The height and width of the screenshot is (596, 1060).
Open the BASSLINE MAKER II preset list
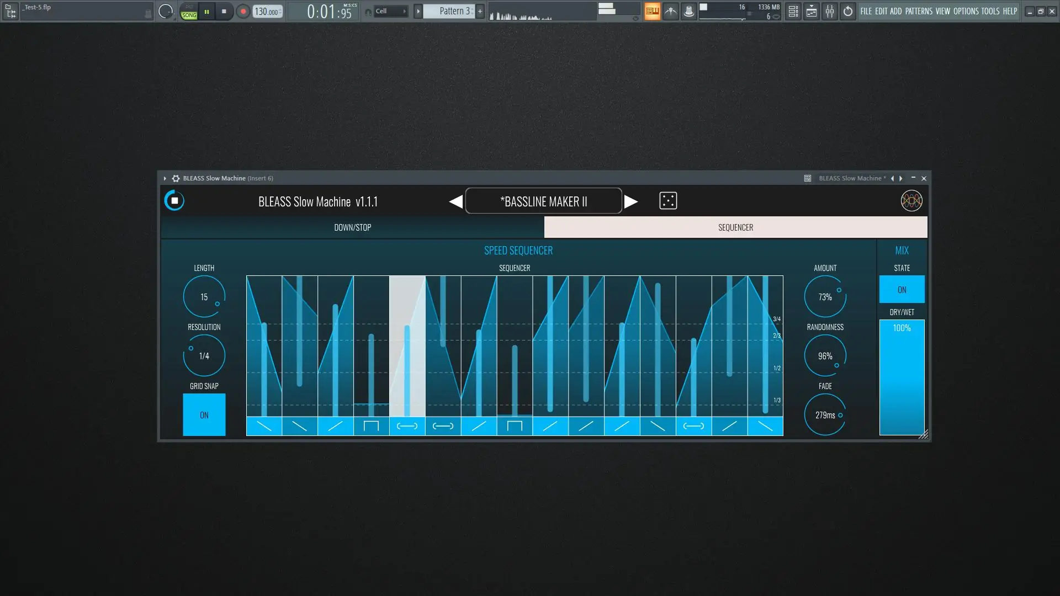pos(543,201)
